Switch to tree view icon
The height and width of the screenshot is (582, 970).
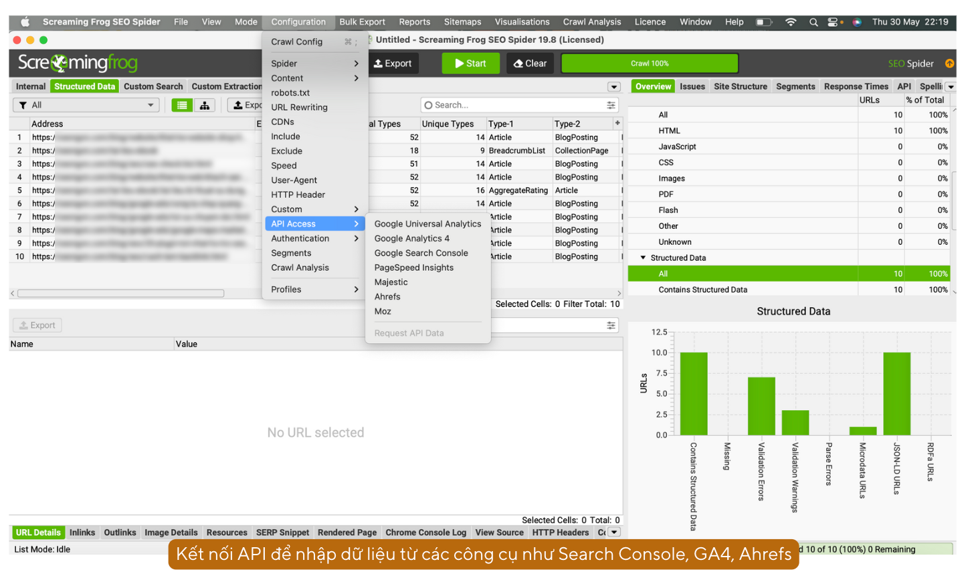204,105
